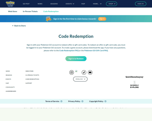Open footer News link
The height and width of the screenshot is (121, 152).
8,71
